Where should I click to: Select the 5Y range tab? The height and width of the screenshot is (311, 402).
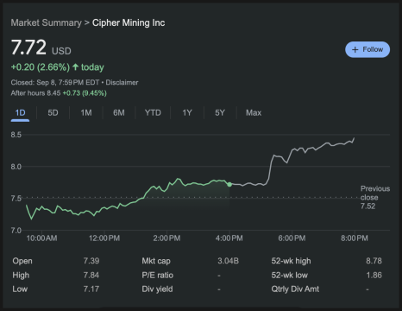pyautogui.click(x=220, y=112)
